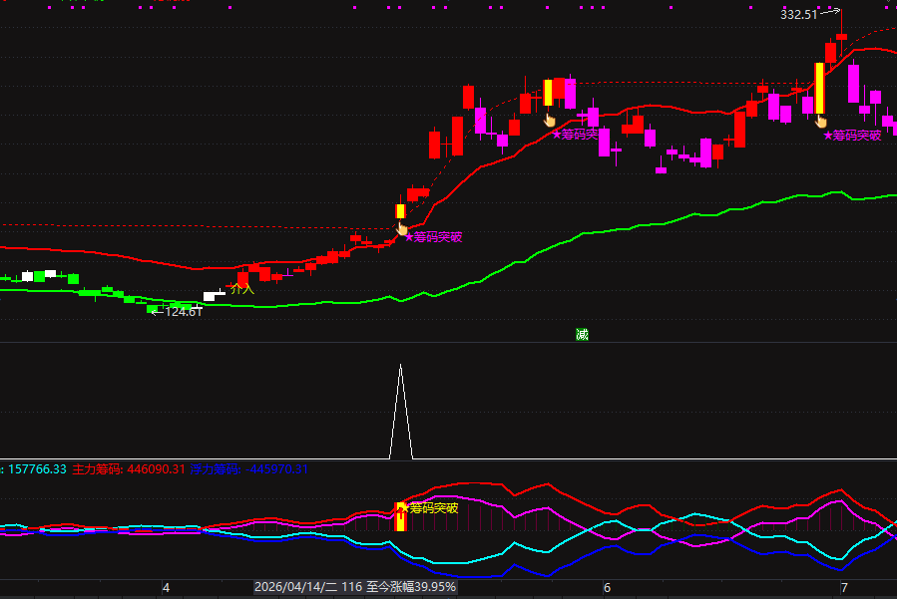Click the yellow-red signal bar in bottom indicator
The image size is (897, 599).
click(x=400, y=516)
